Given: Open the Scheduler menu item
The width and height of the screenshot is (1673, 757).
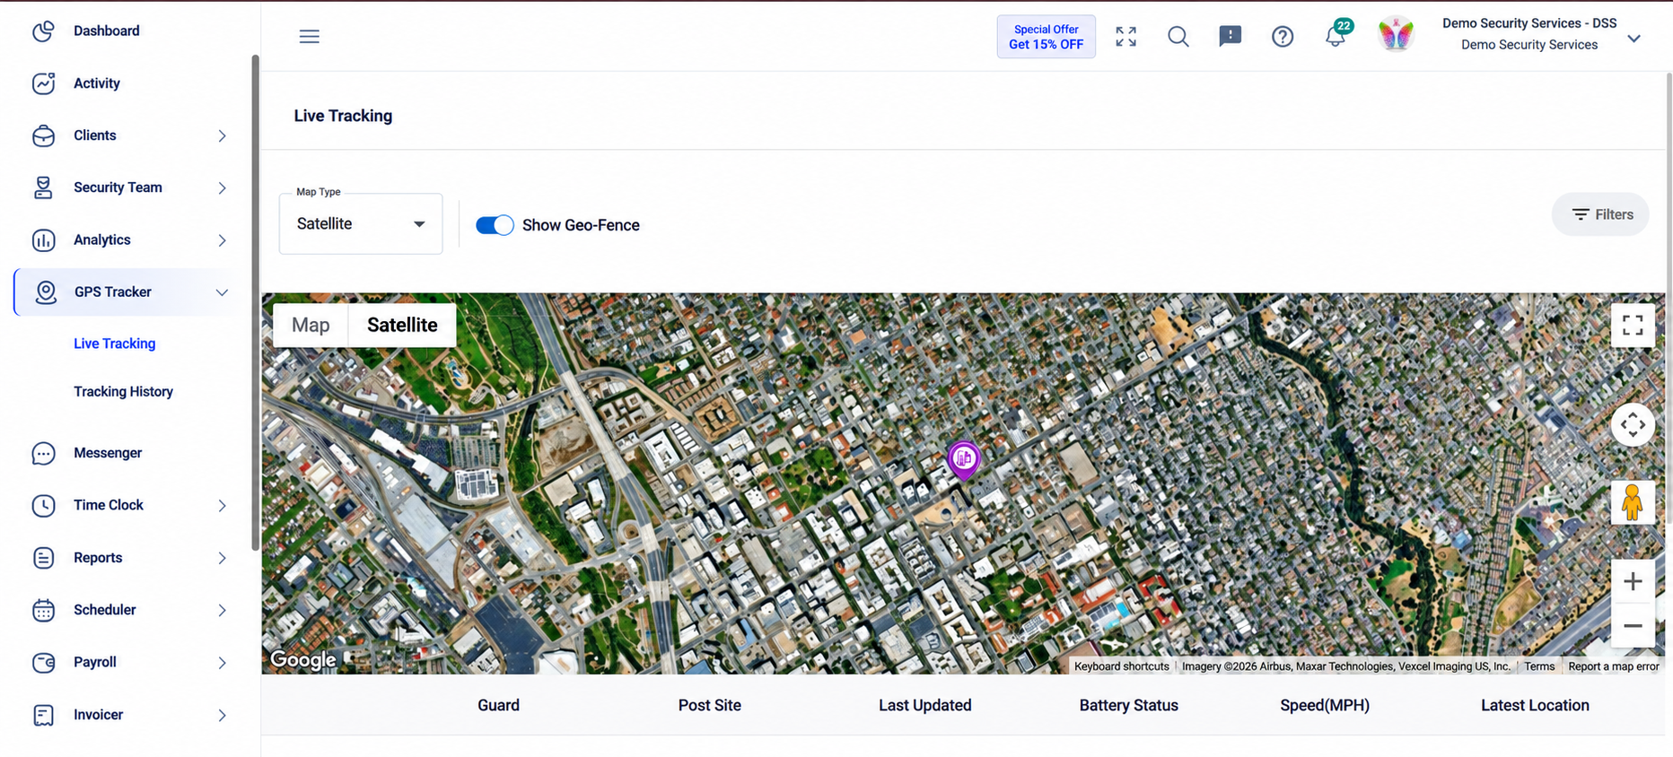Looking at the screenshot, I should tap(130, 610).
